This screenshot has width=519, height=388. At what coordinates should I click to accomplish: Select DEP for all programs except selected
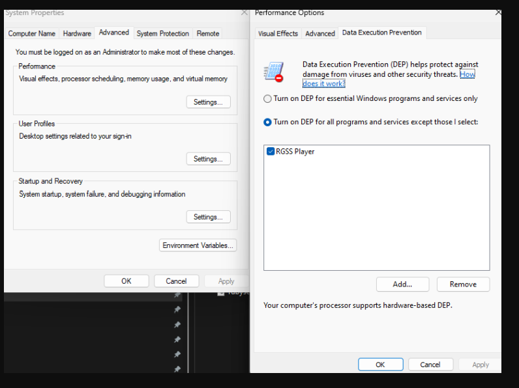pos(267,122)
